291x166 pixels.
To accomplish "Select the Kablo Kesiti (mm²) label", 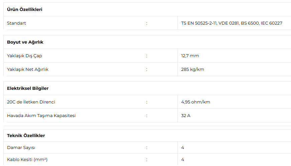I will (x=27, y=160).
